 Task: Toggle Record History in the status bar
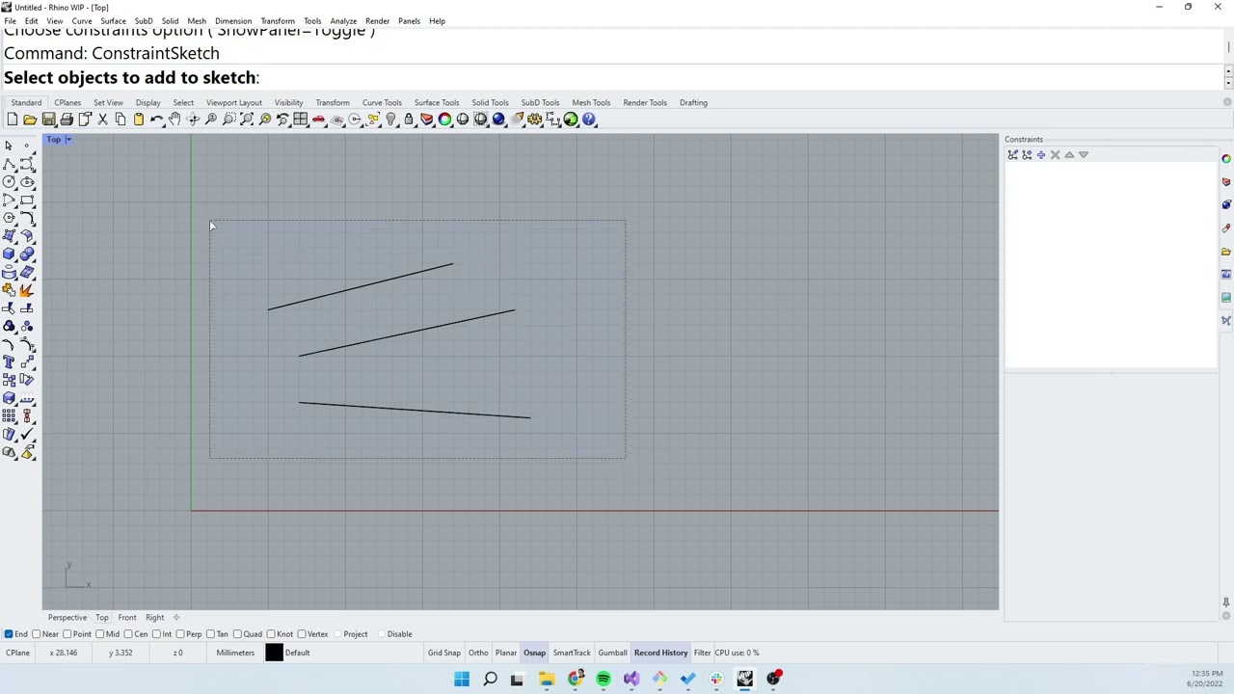660,653
